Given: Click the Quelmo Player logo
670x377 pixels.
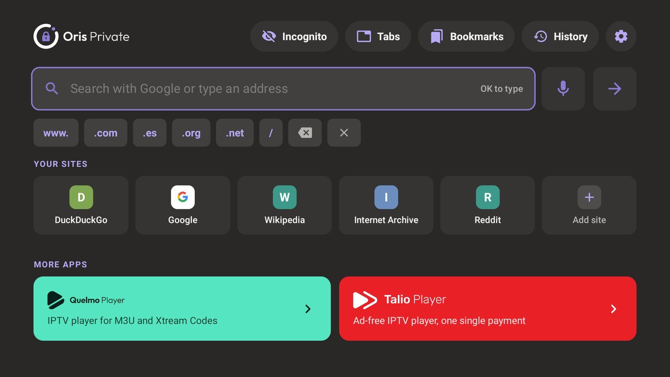Looking at the screenshot, I should click(x=86, y=300).
